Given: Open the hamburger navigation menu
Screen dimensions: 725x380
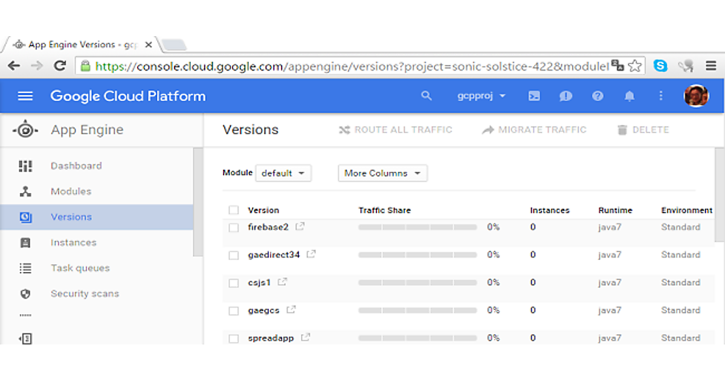Looking at the screenshot, I should click(x=25, y=97).
